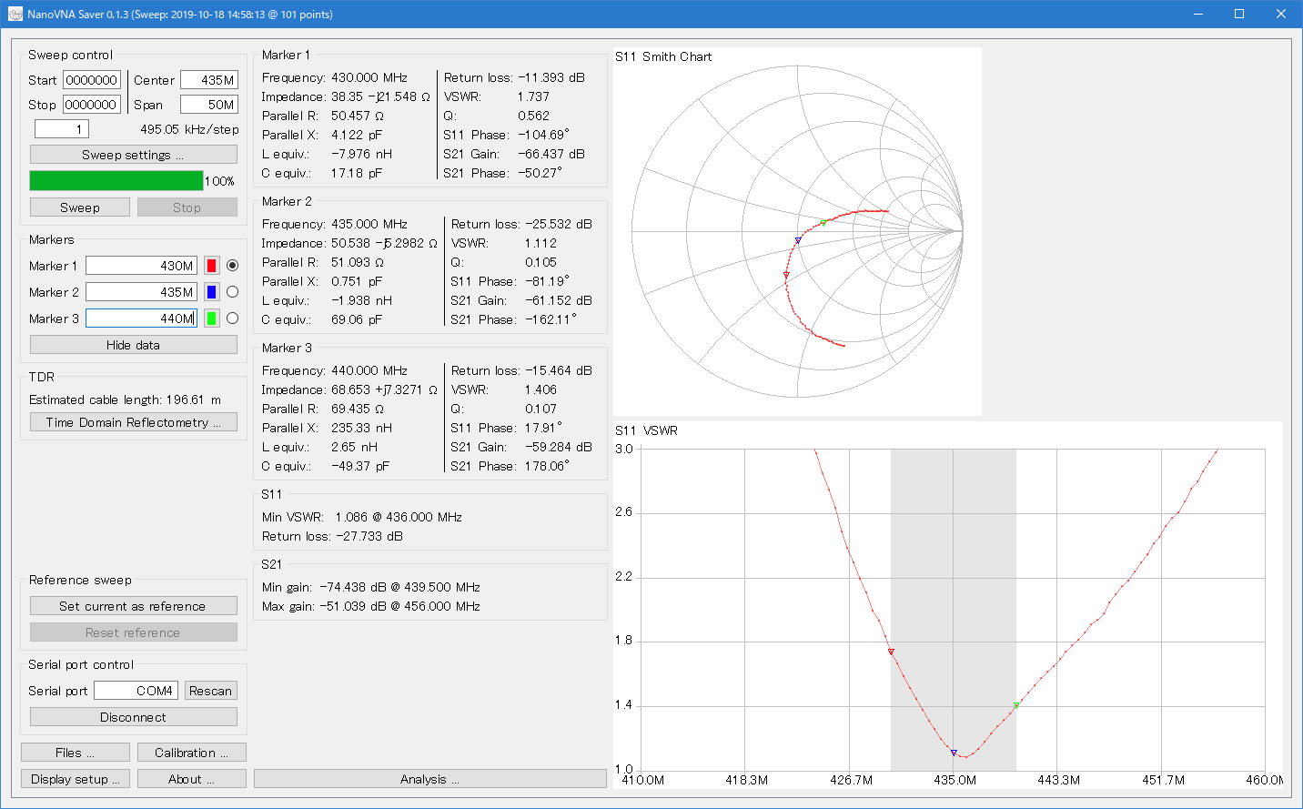Image resolution: width=1303 pixels, height=809 pixels.
Task: Click Set current as reference
Action: pyautogui.click(x=133, y=606)
